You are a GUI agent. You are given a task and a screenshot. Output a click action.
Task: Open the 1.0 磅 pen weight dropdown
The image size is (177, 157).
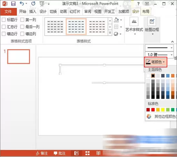tap(159, 55)
